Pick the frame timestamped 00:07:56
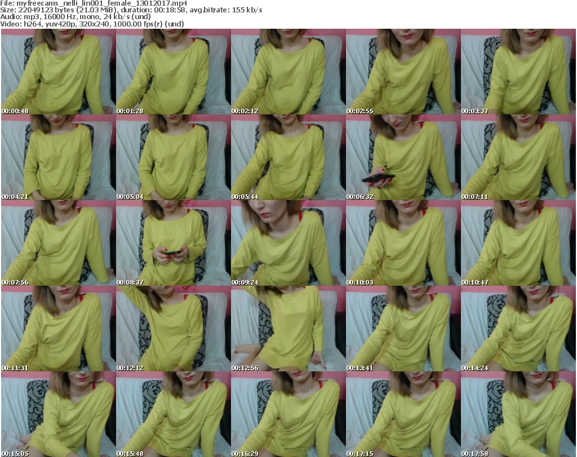The width and height of the screenshot is (577, 457). click(x=59, y=243)
